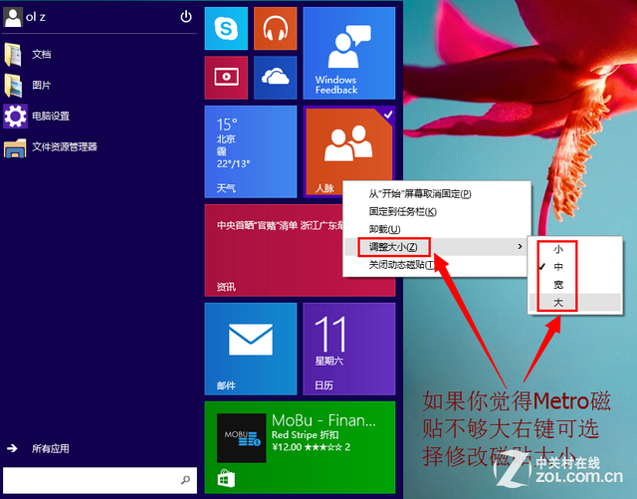Click the 所有应用 arrow icon
This screenshot has width=637, height=499.
pos(12,448)
